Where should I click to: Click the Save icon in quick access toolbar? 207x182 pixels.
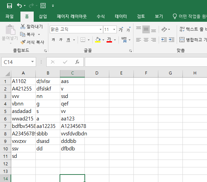click(x=10, y=6)
